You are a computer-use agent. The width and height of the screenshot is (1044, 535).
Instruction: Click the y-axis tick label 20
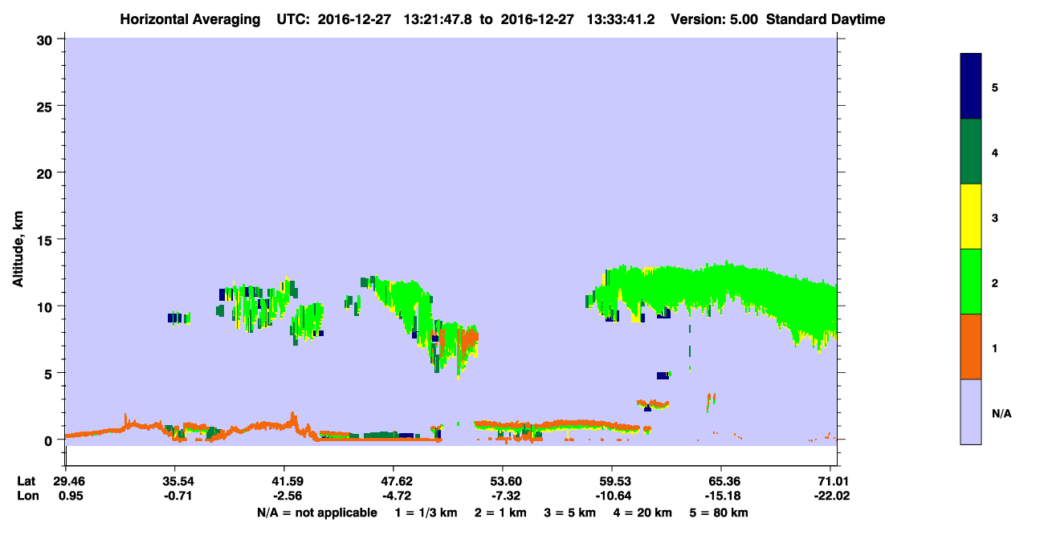click(47, 172)
